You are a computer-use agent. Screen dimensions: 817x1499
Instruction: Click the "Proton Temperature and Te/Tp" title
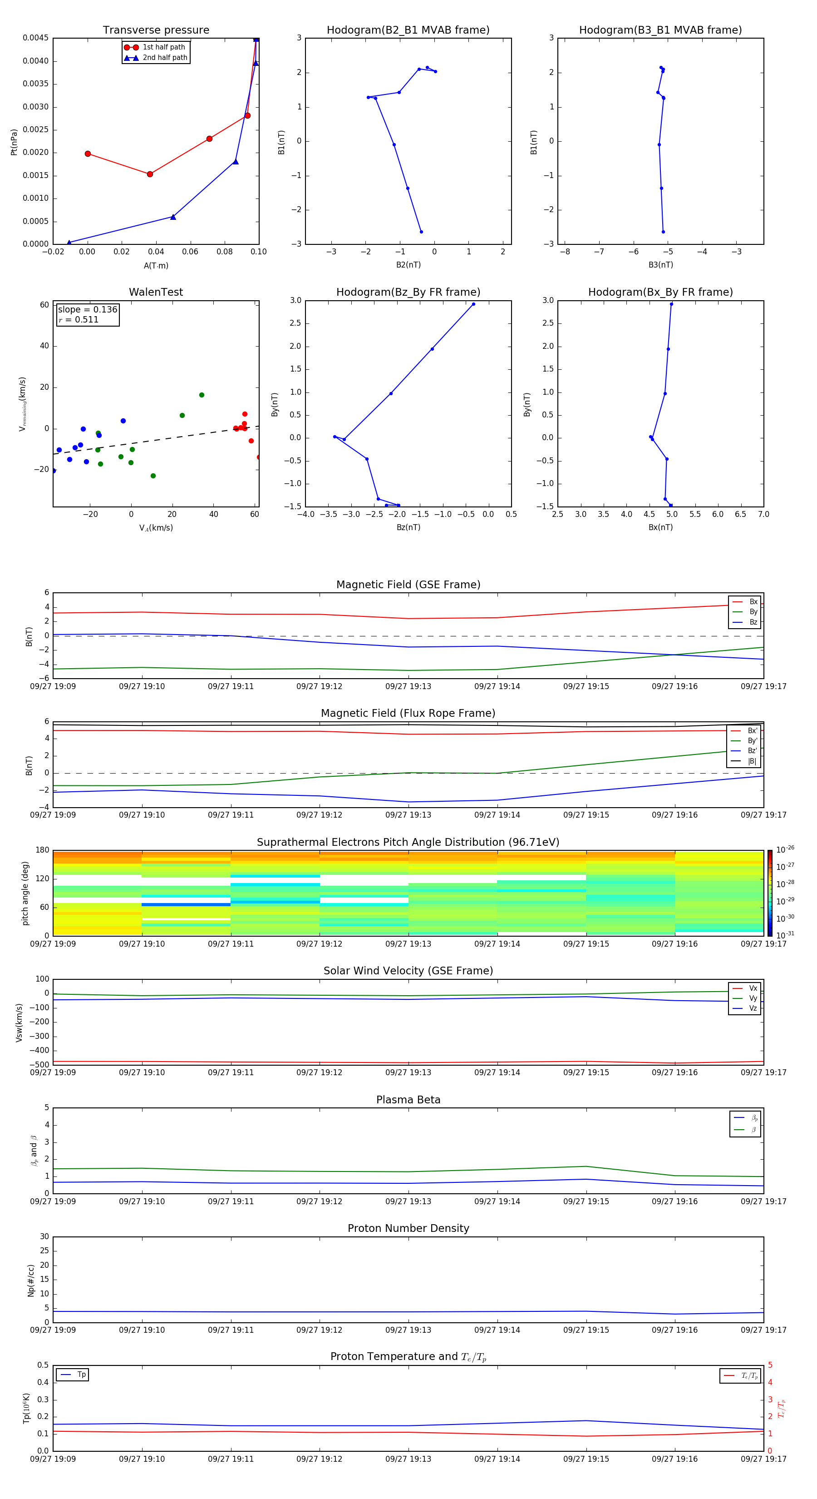point(408,1357)
